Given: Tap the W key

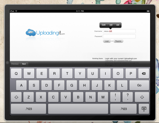Looking at the screenshot, I should tap(29, 74).
